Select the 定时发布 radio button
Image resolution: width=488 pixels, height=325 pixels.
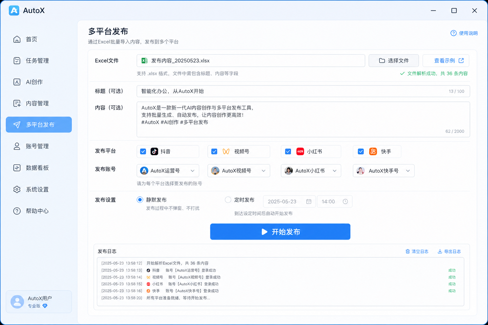coord(228,200)
